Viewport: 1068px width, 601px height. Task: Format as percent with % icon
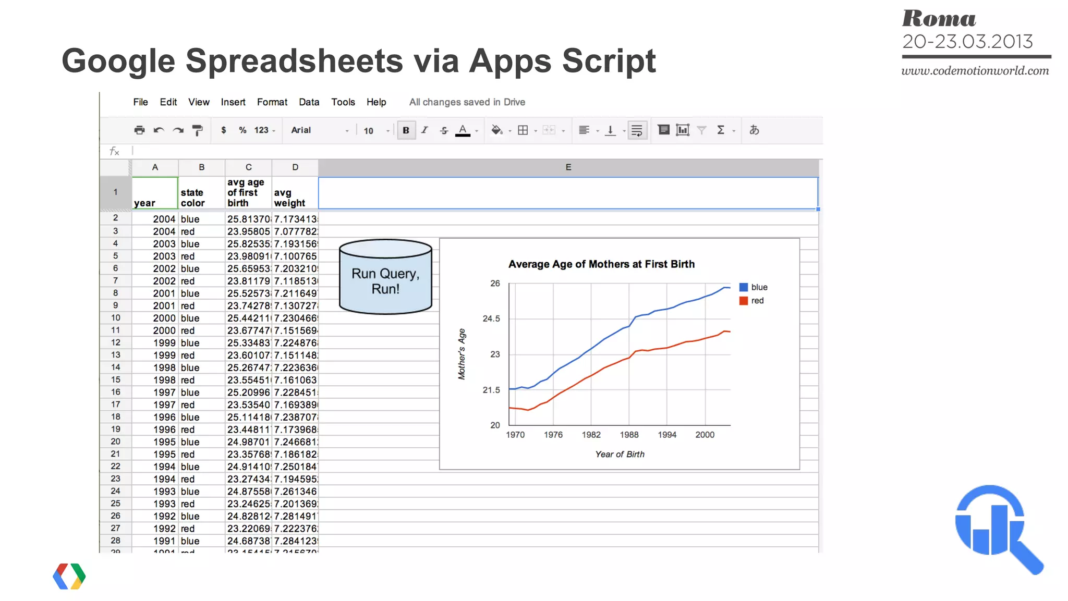pyautogui.click(x=242, y=130)
